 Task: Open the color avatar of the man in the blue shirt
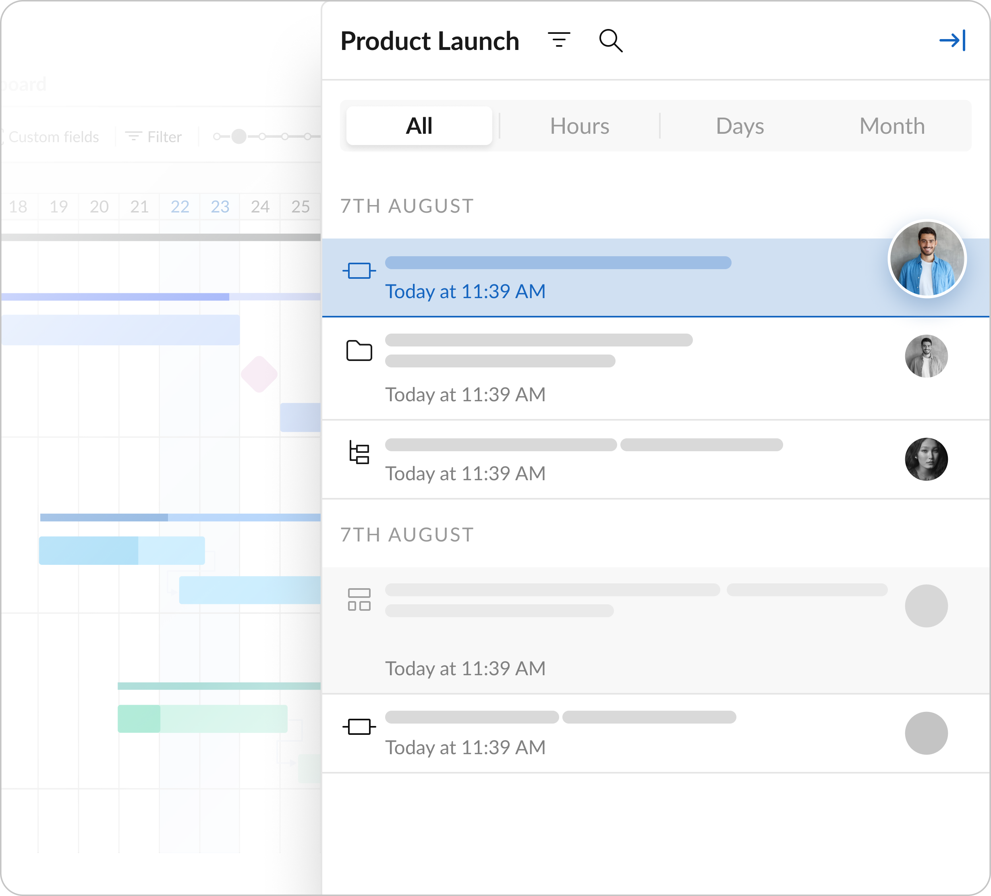coord(927,259)
